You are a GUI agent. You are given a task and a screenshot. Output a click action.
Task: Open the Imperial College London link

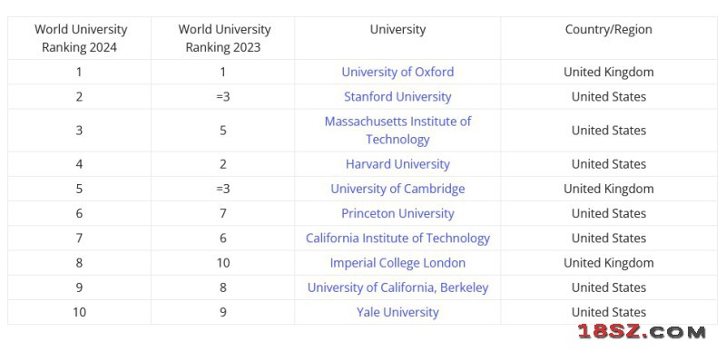click(397, 263)
